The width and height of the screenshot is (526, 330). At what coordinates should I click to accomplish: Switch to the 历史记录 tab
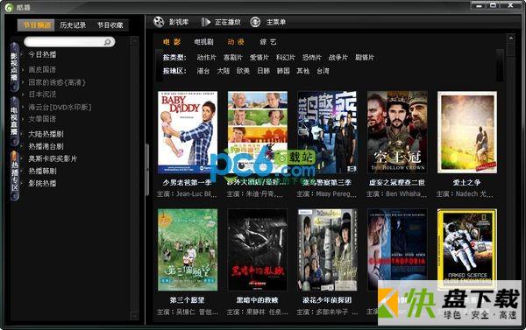[x=73, y=25]
